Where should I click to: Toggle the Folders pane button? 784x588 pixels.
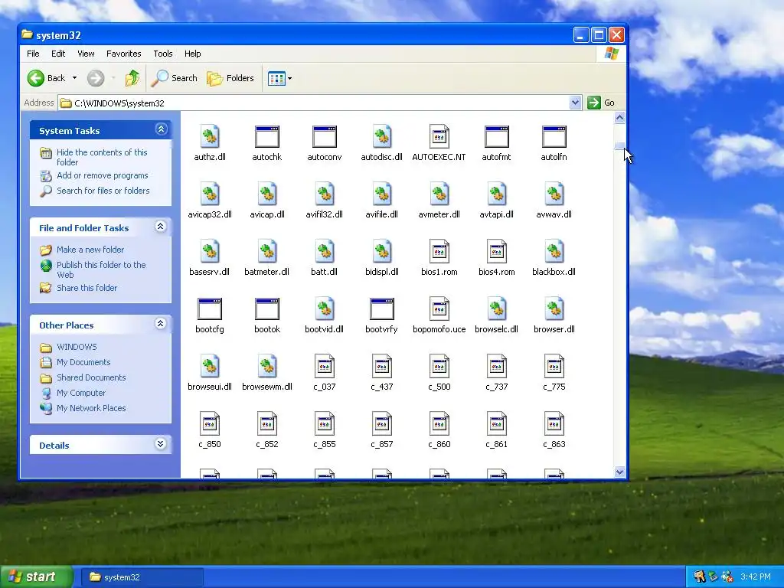(230, 78)
